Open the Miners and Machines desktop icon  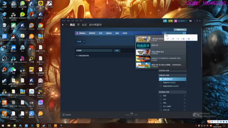pyautogui.click(x=40, y=93)
